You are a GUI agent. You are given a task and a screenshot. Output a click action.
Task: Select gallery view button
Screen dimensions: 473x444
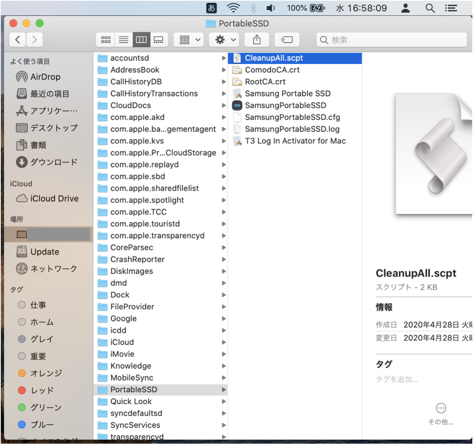[x=159, y=40]
